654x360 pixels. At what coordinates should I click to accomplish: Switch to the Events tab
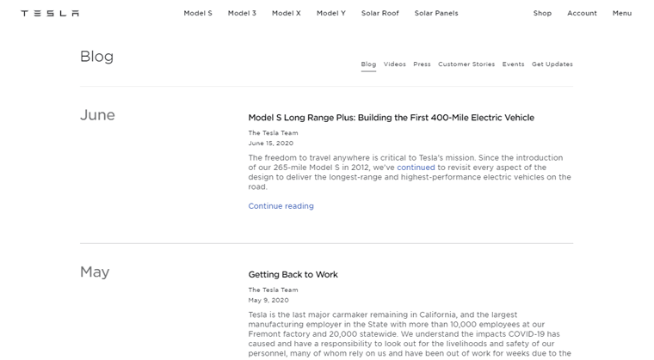(513, 64)
